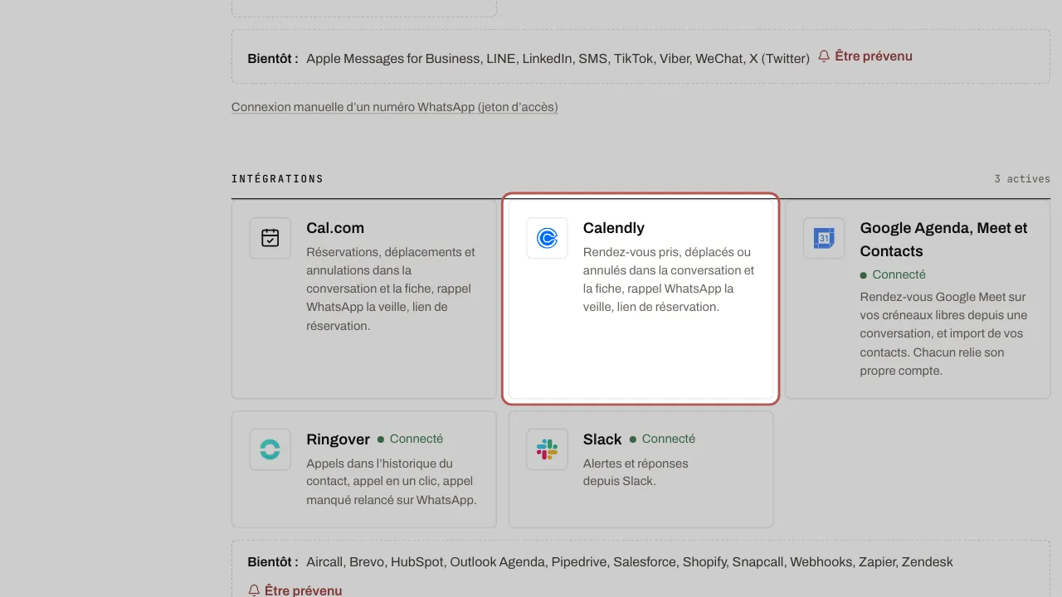This screenshot has height=597, width=1062.
Task: Click the bell icon after X (Twitter)
Action: coord(824,56)
